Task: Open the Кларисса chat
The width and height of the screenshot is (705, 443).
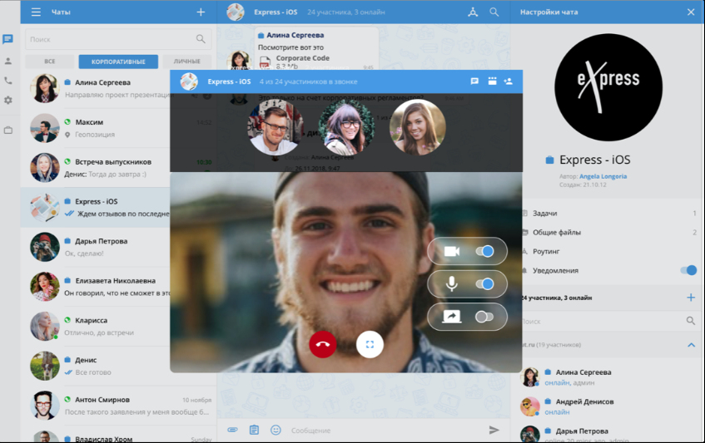Action: (x=96, y=327)
